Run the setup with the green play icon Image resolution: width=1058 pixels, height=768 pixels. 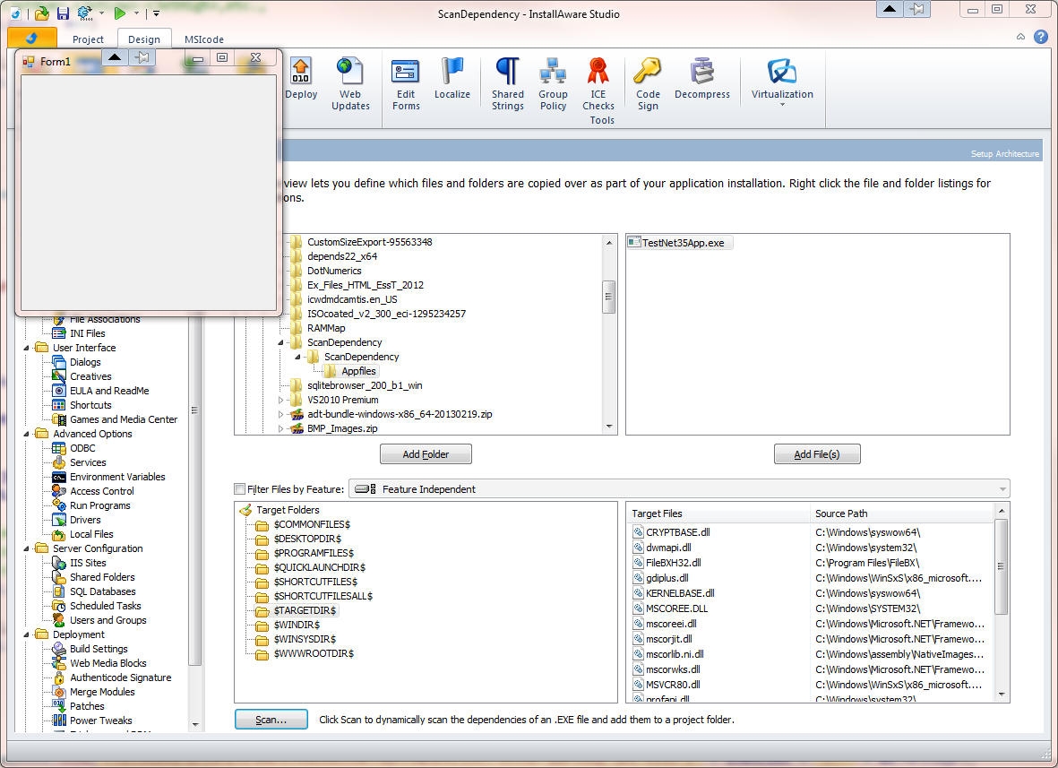pos(119,13)
